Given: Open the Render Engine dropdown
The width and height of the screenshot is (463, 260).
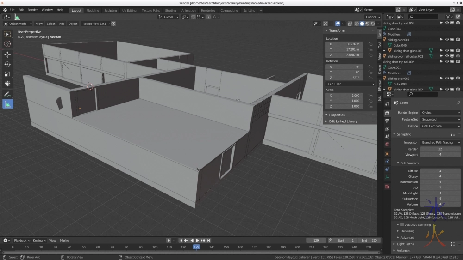Looking at the screenshot, I should pyautogui.click(x=440, y=113).
